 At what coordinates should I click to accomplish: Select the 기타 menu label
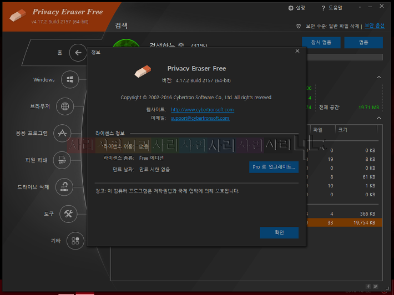point(56,241)
